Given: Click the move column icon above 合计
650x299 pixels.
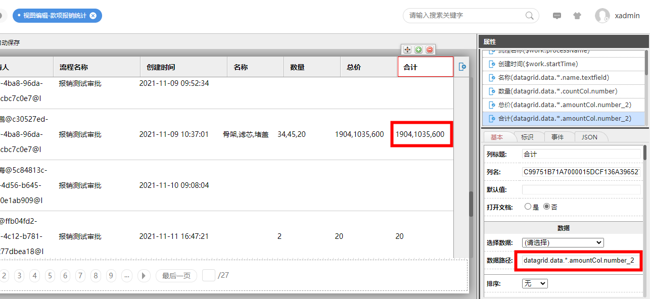Looking at the screenshot, I should pyautogui.click(x=407, y=49).
